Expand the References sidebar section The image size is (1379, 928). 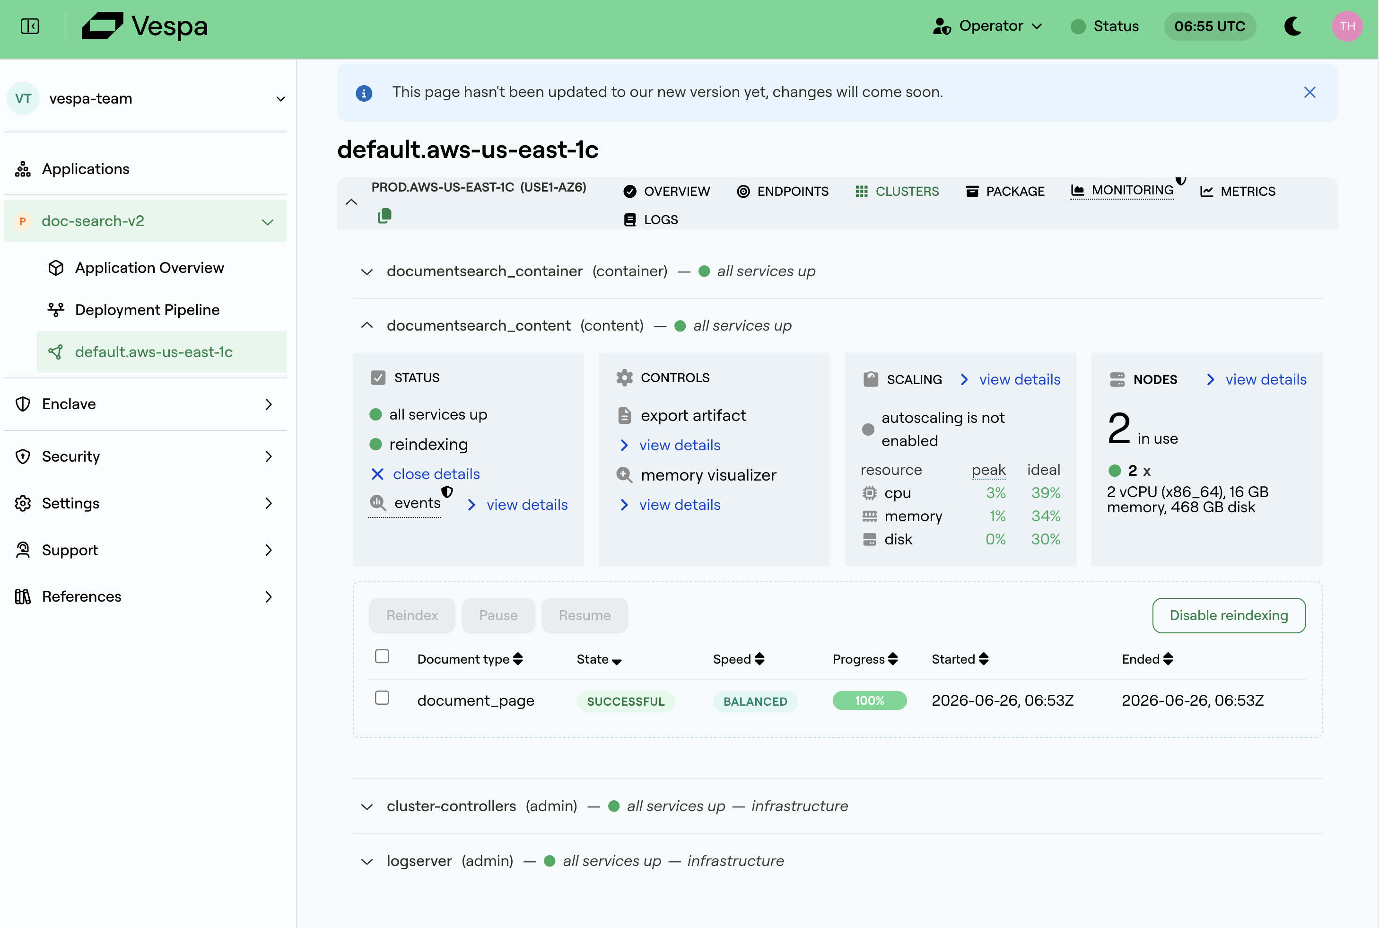269,596
